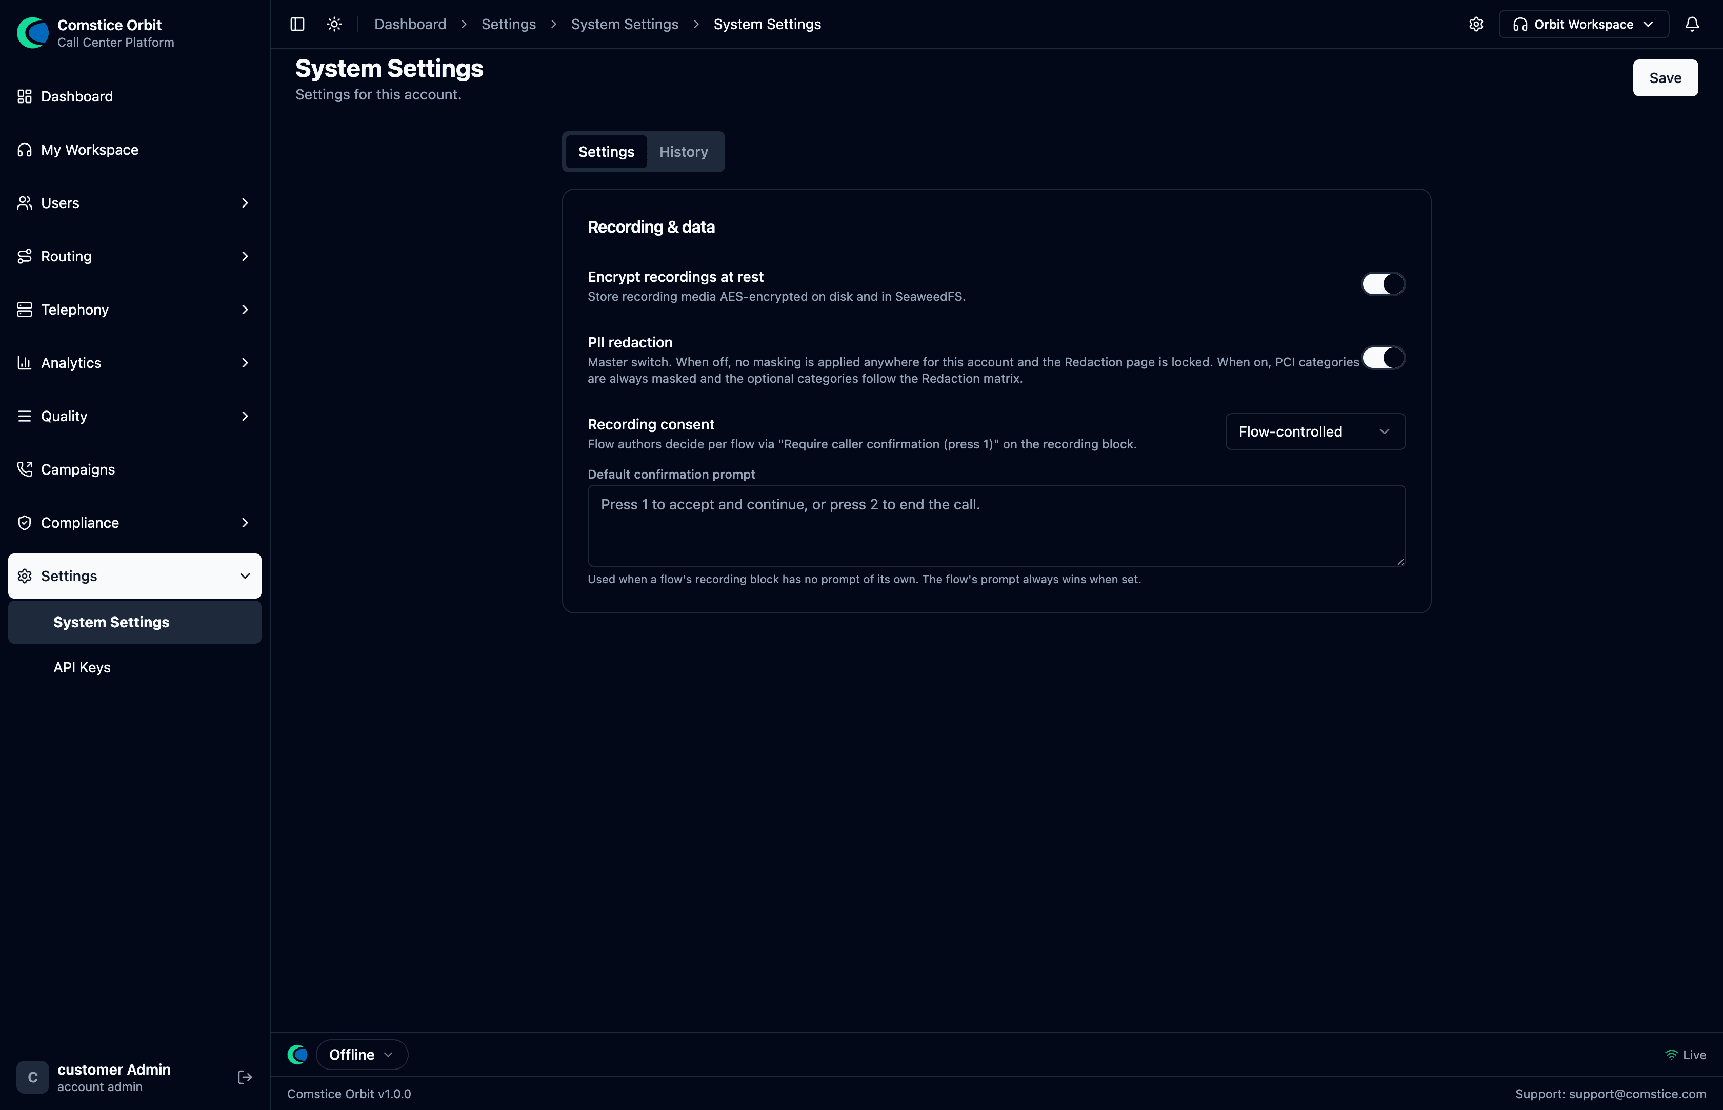Click into the Default confirmation prompt textarea
The height and width of the screenshot is (1110, 1723).
click(x=996, y=525)
